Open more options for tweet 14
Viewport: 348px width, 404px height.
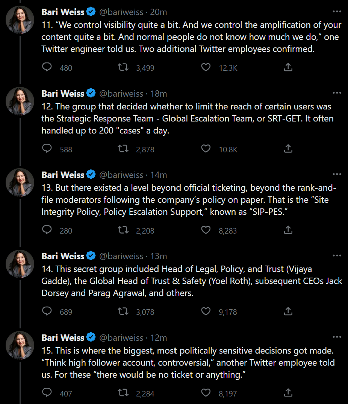pyautogui.click(x=337, y=256)
